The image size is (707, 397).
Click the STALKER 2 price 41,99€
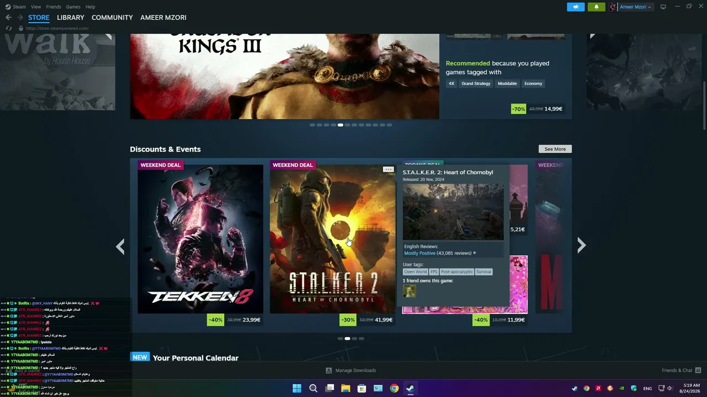383,320
